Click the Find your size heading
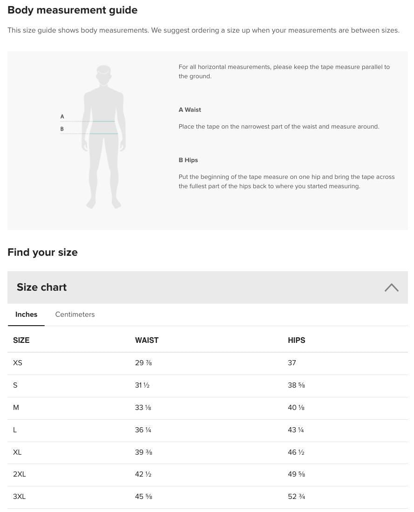The image size is (414, 512). click(42, 252)
